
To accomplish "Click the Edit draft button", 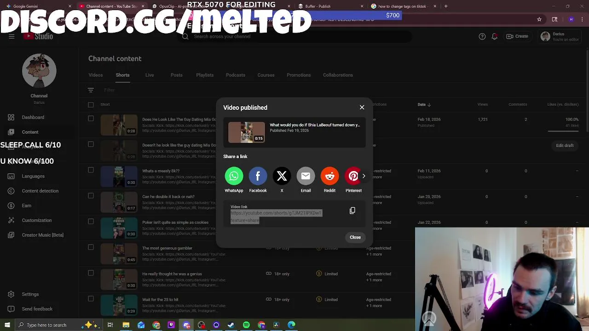I will click(565, 145).
